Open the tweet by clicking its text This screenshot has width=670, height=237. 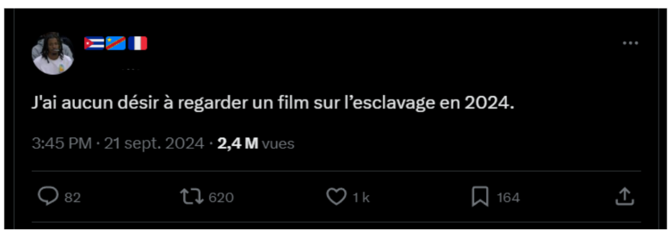[x=273, y=104]
